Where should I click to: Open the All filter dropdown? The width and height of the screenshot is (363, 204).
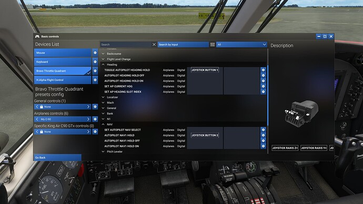click(x=241, y=44)
